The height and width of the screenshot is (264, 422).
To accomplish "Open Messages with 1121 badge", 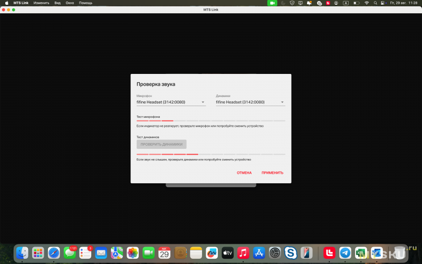I will (x=70, y=253).
